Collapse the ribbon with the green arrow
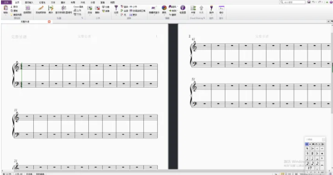This screenshot has width=333, height=175. pyautogui.click(x=327, y=2)
